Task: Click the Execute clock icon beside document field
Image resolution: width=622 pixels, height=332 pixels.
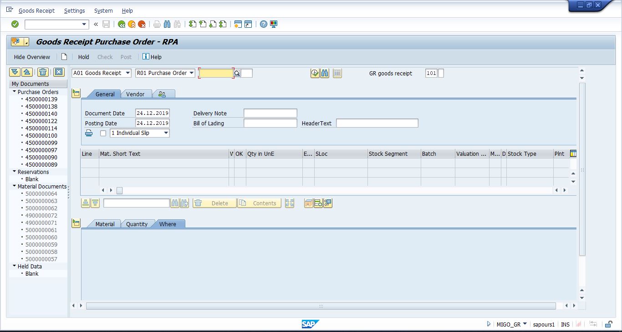Action: coord(315,73)
